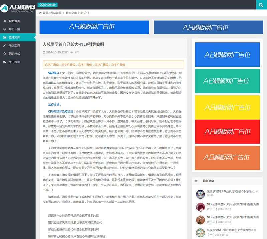
Task: Click the red sidebar ad block
Action: (227, 131)
